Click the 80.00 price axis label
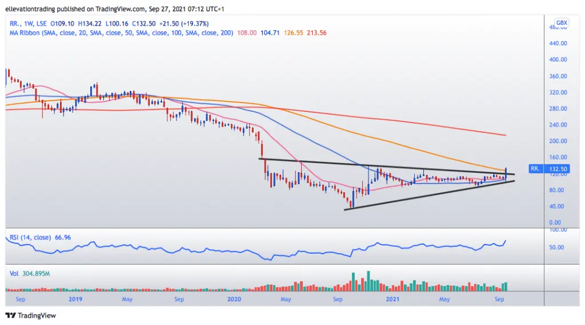Screen dimensions: 585x325 (556, 190)
